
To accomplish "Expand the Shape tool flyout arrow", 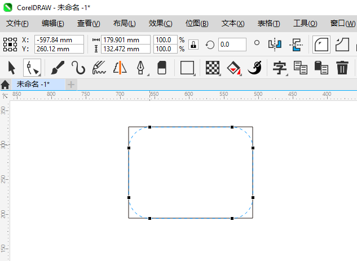I will click(x=39, y=74).
